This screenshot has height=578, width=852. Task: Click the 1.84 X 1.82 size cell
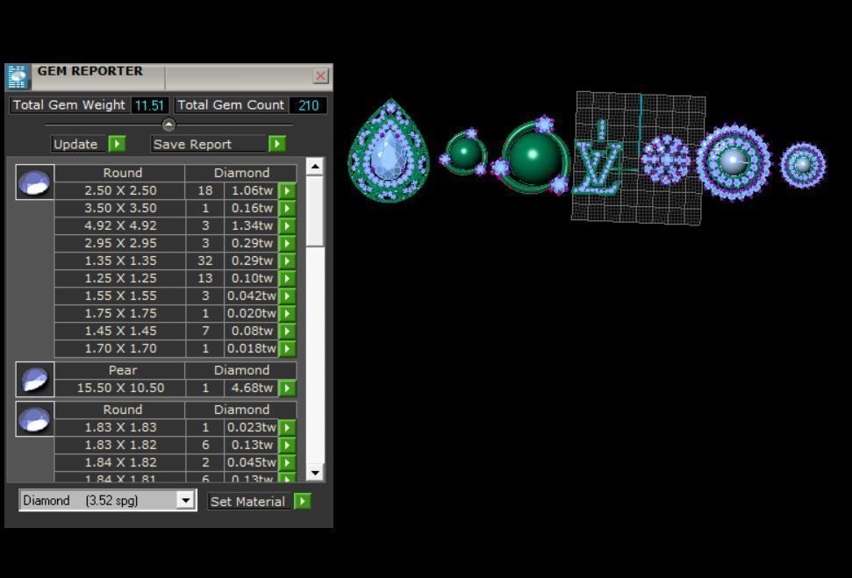click(120, 462)
